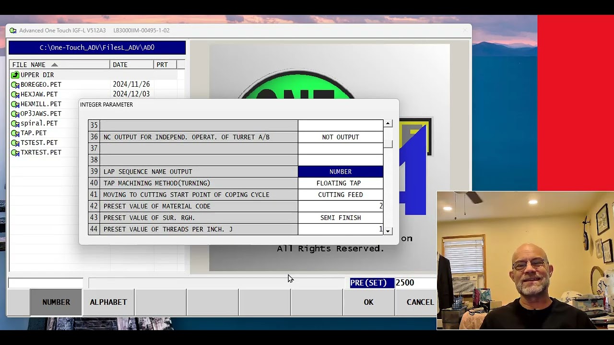The width and height of the screenshot is (614, 345).
Task: Click the long message input field
Action: (x=216, y=283)
